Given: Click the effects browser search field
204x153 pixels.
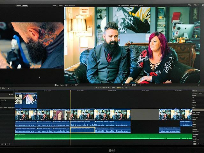Looking at the screenshot, I should 201,144.
